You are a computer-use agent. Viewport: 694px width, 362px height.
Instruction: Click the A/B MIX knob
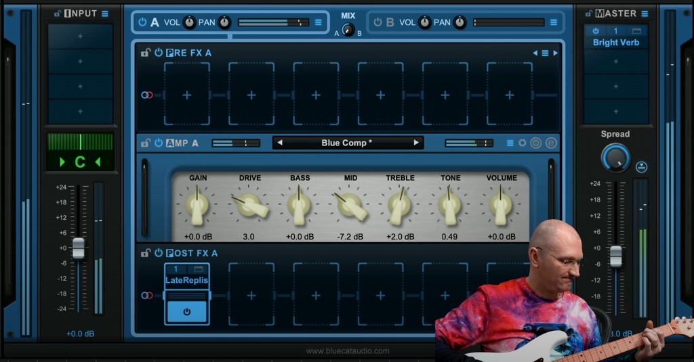(x=348, y=30)
